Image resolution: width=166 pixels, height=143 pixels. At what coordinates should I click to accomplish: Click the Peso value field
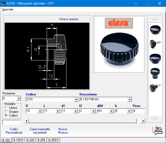(x=139, y=111)
